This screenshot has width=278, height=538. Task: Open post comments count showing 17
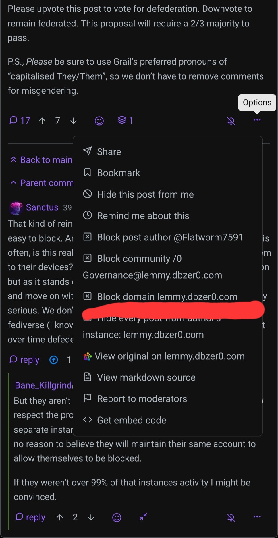(20, 120)
